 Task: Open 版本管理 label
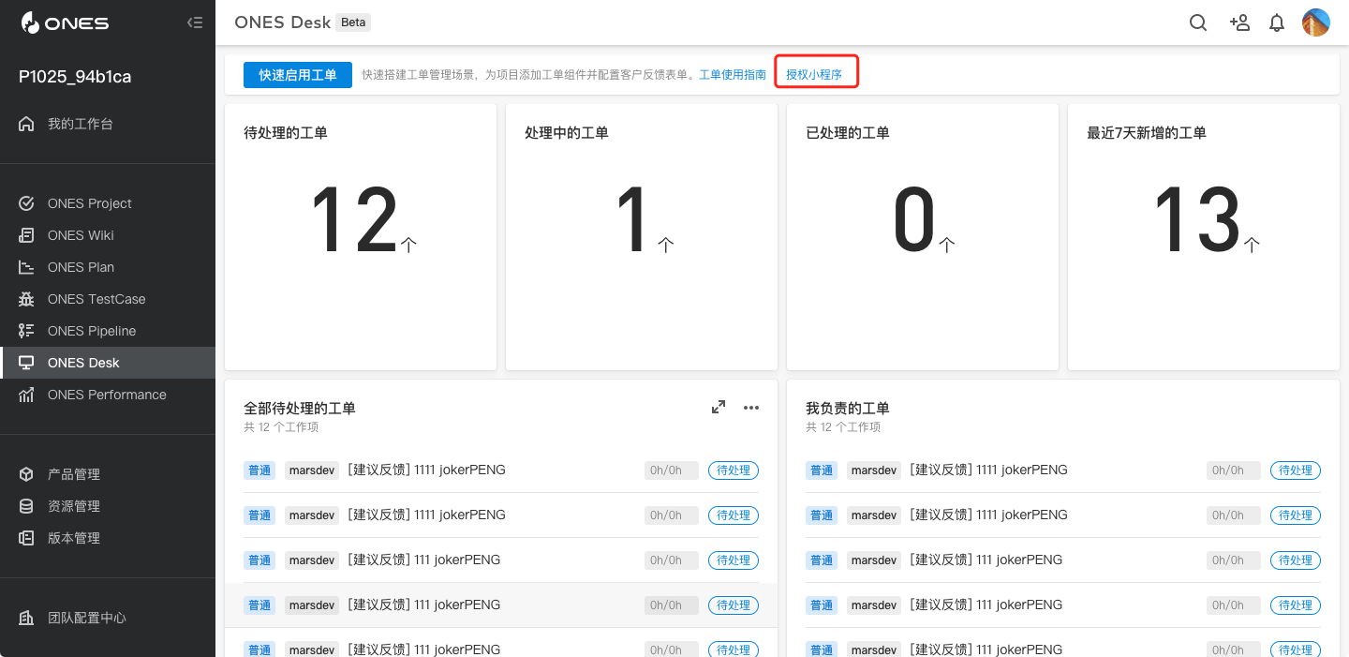[x=74, y=538]
